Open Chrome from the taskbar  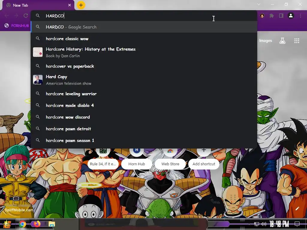coord(22,224)
